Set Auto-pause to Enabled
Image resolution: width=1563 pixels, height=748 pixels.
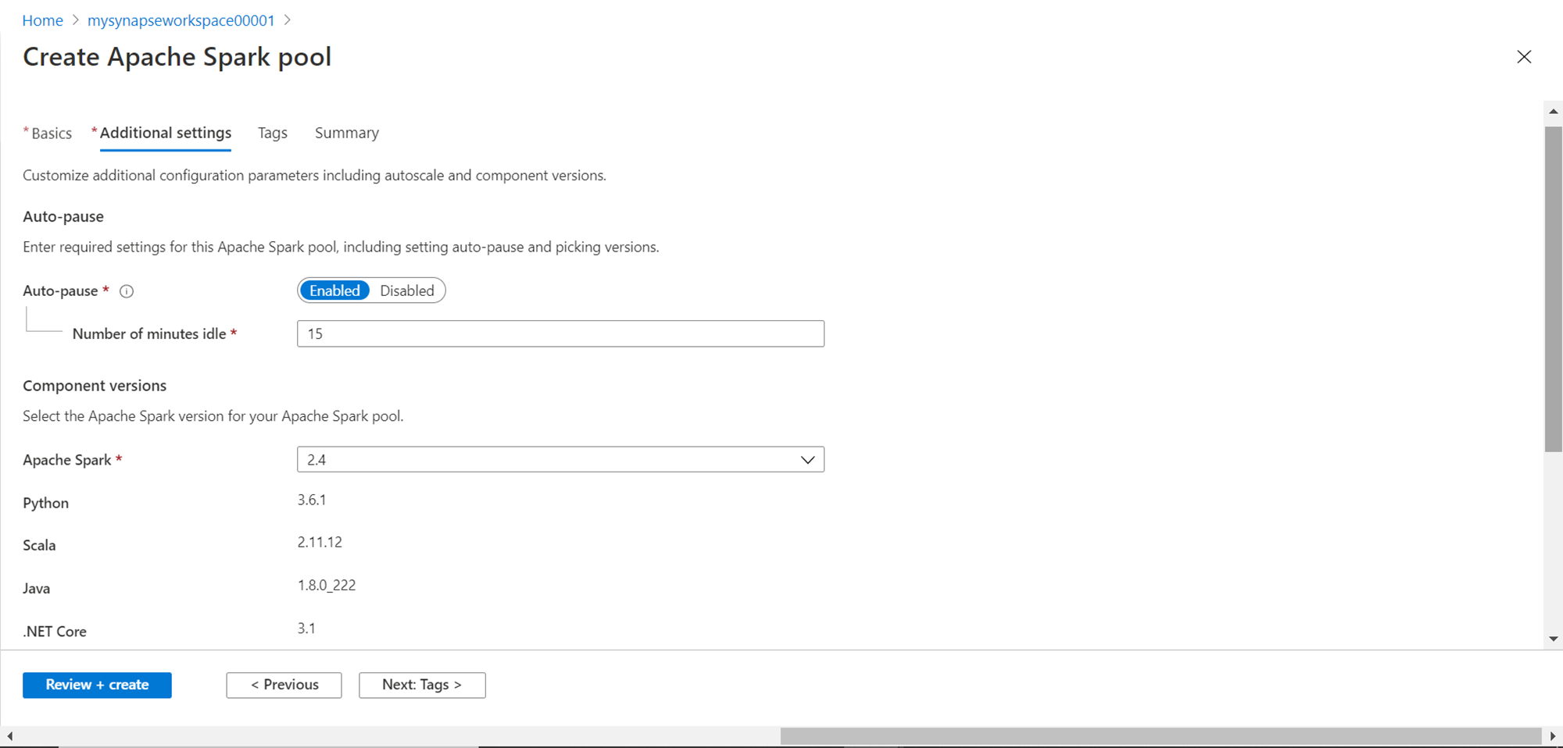coord(334,290)
